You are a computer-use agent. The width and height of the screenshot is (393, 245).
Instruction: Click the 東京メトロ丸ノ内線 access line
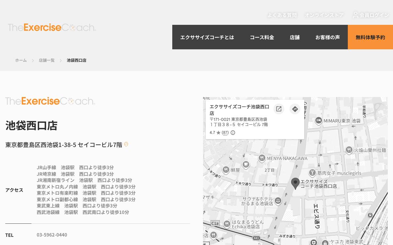click(86, 187)
